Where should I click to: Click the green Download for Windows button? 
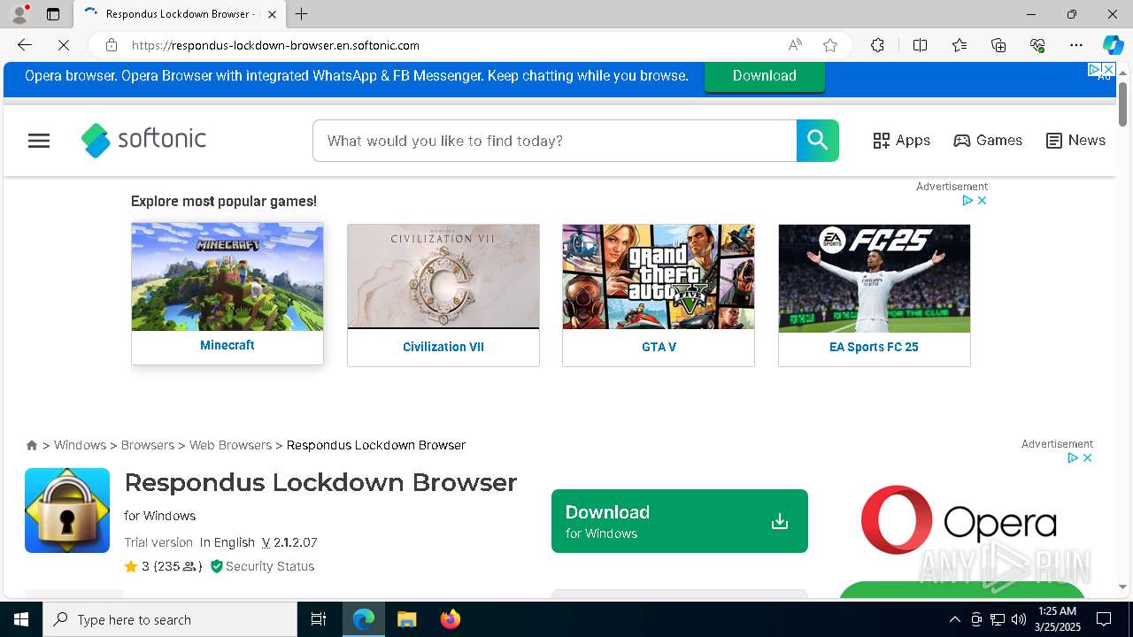[679, 521]
